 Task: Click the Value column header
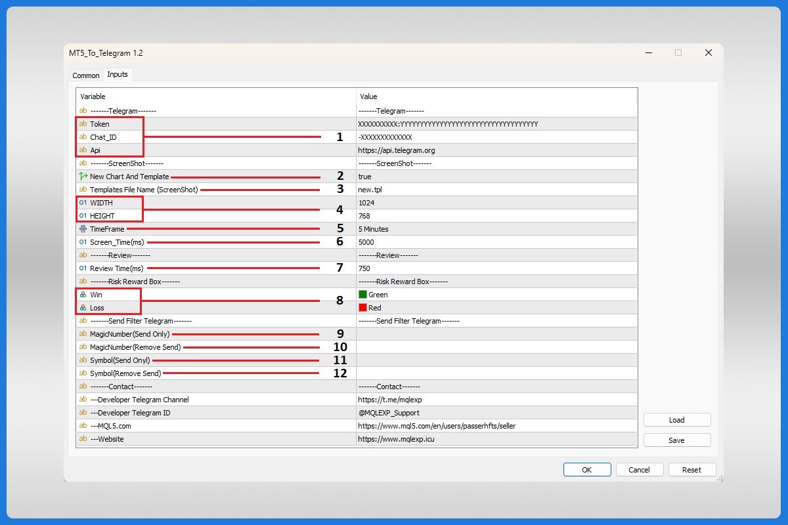click(x=496, y=96)
